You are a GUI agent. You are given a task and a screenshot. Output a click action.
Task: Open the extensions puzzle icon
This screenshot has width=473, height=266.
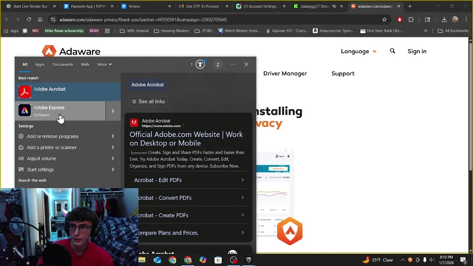(411, 20)
